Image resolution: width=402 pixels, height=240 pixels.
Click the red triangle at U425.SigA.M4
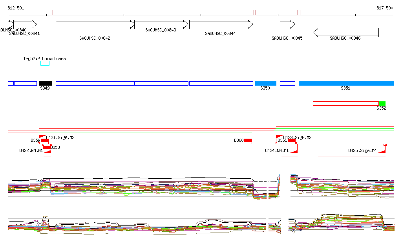382,151
